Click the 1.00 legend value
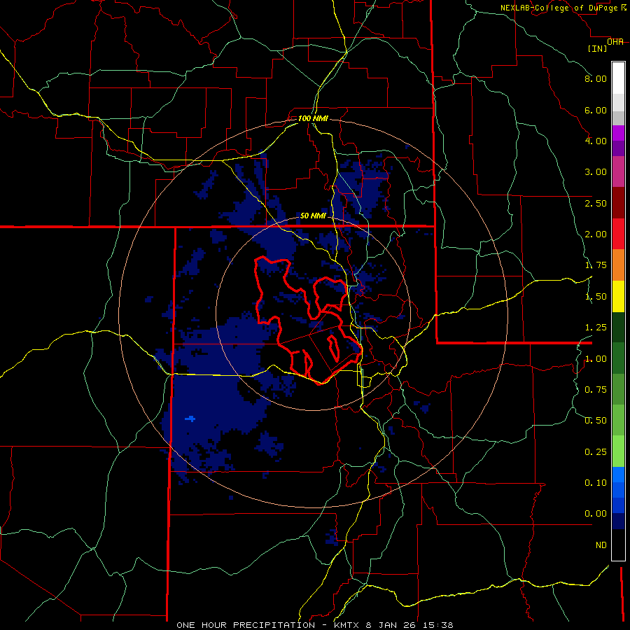Screen dimensions: 630x630 pyautogui.click(x=596, y=359)
